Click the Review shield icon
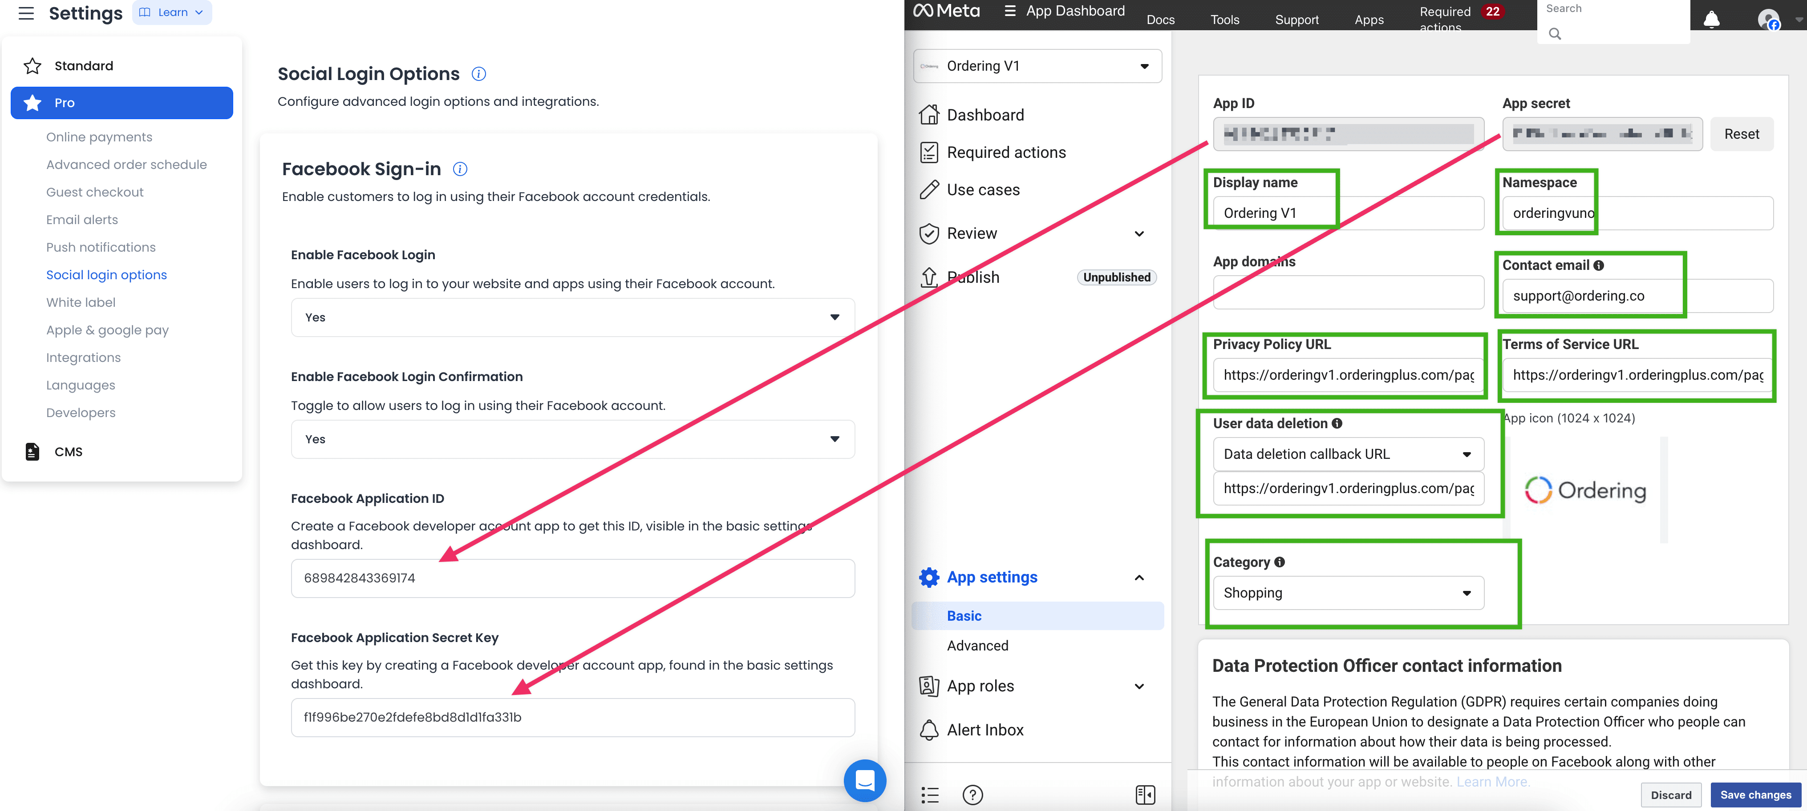Image resolution: width=1807 pixels, height=811 pixels. pyautogui.click(x=929, y=233)
